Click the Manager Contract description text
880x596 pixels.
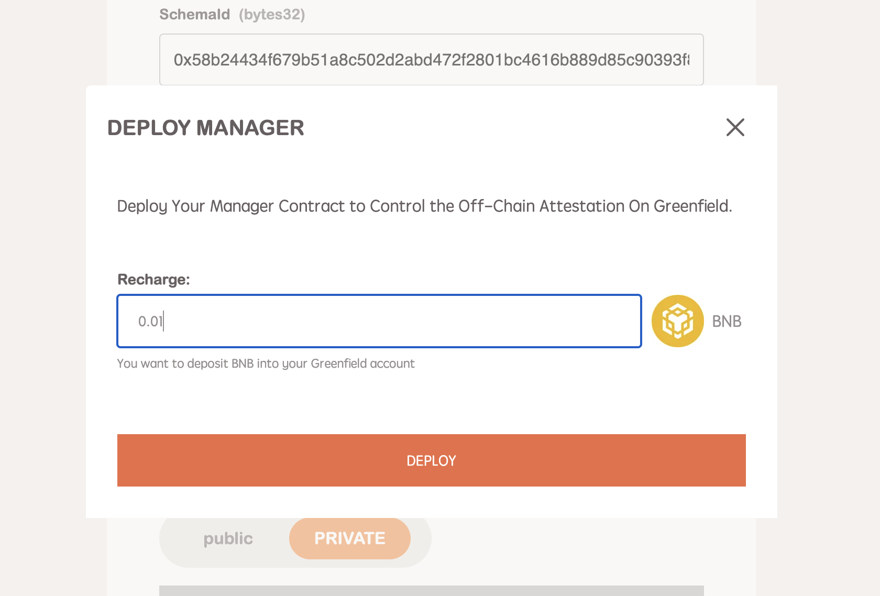click(x=424, y=206)
